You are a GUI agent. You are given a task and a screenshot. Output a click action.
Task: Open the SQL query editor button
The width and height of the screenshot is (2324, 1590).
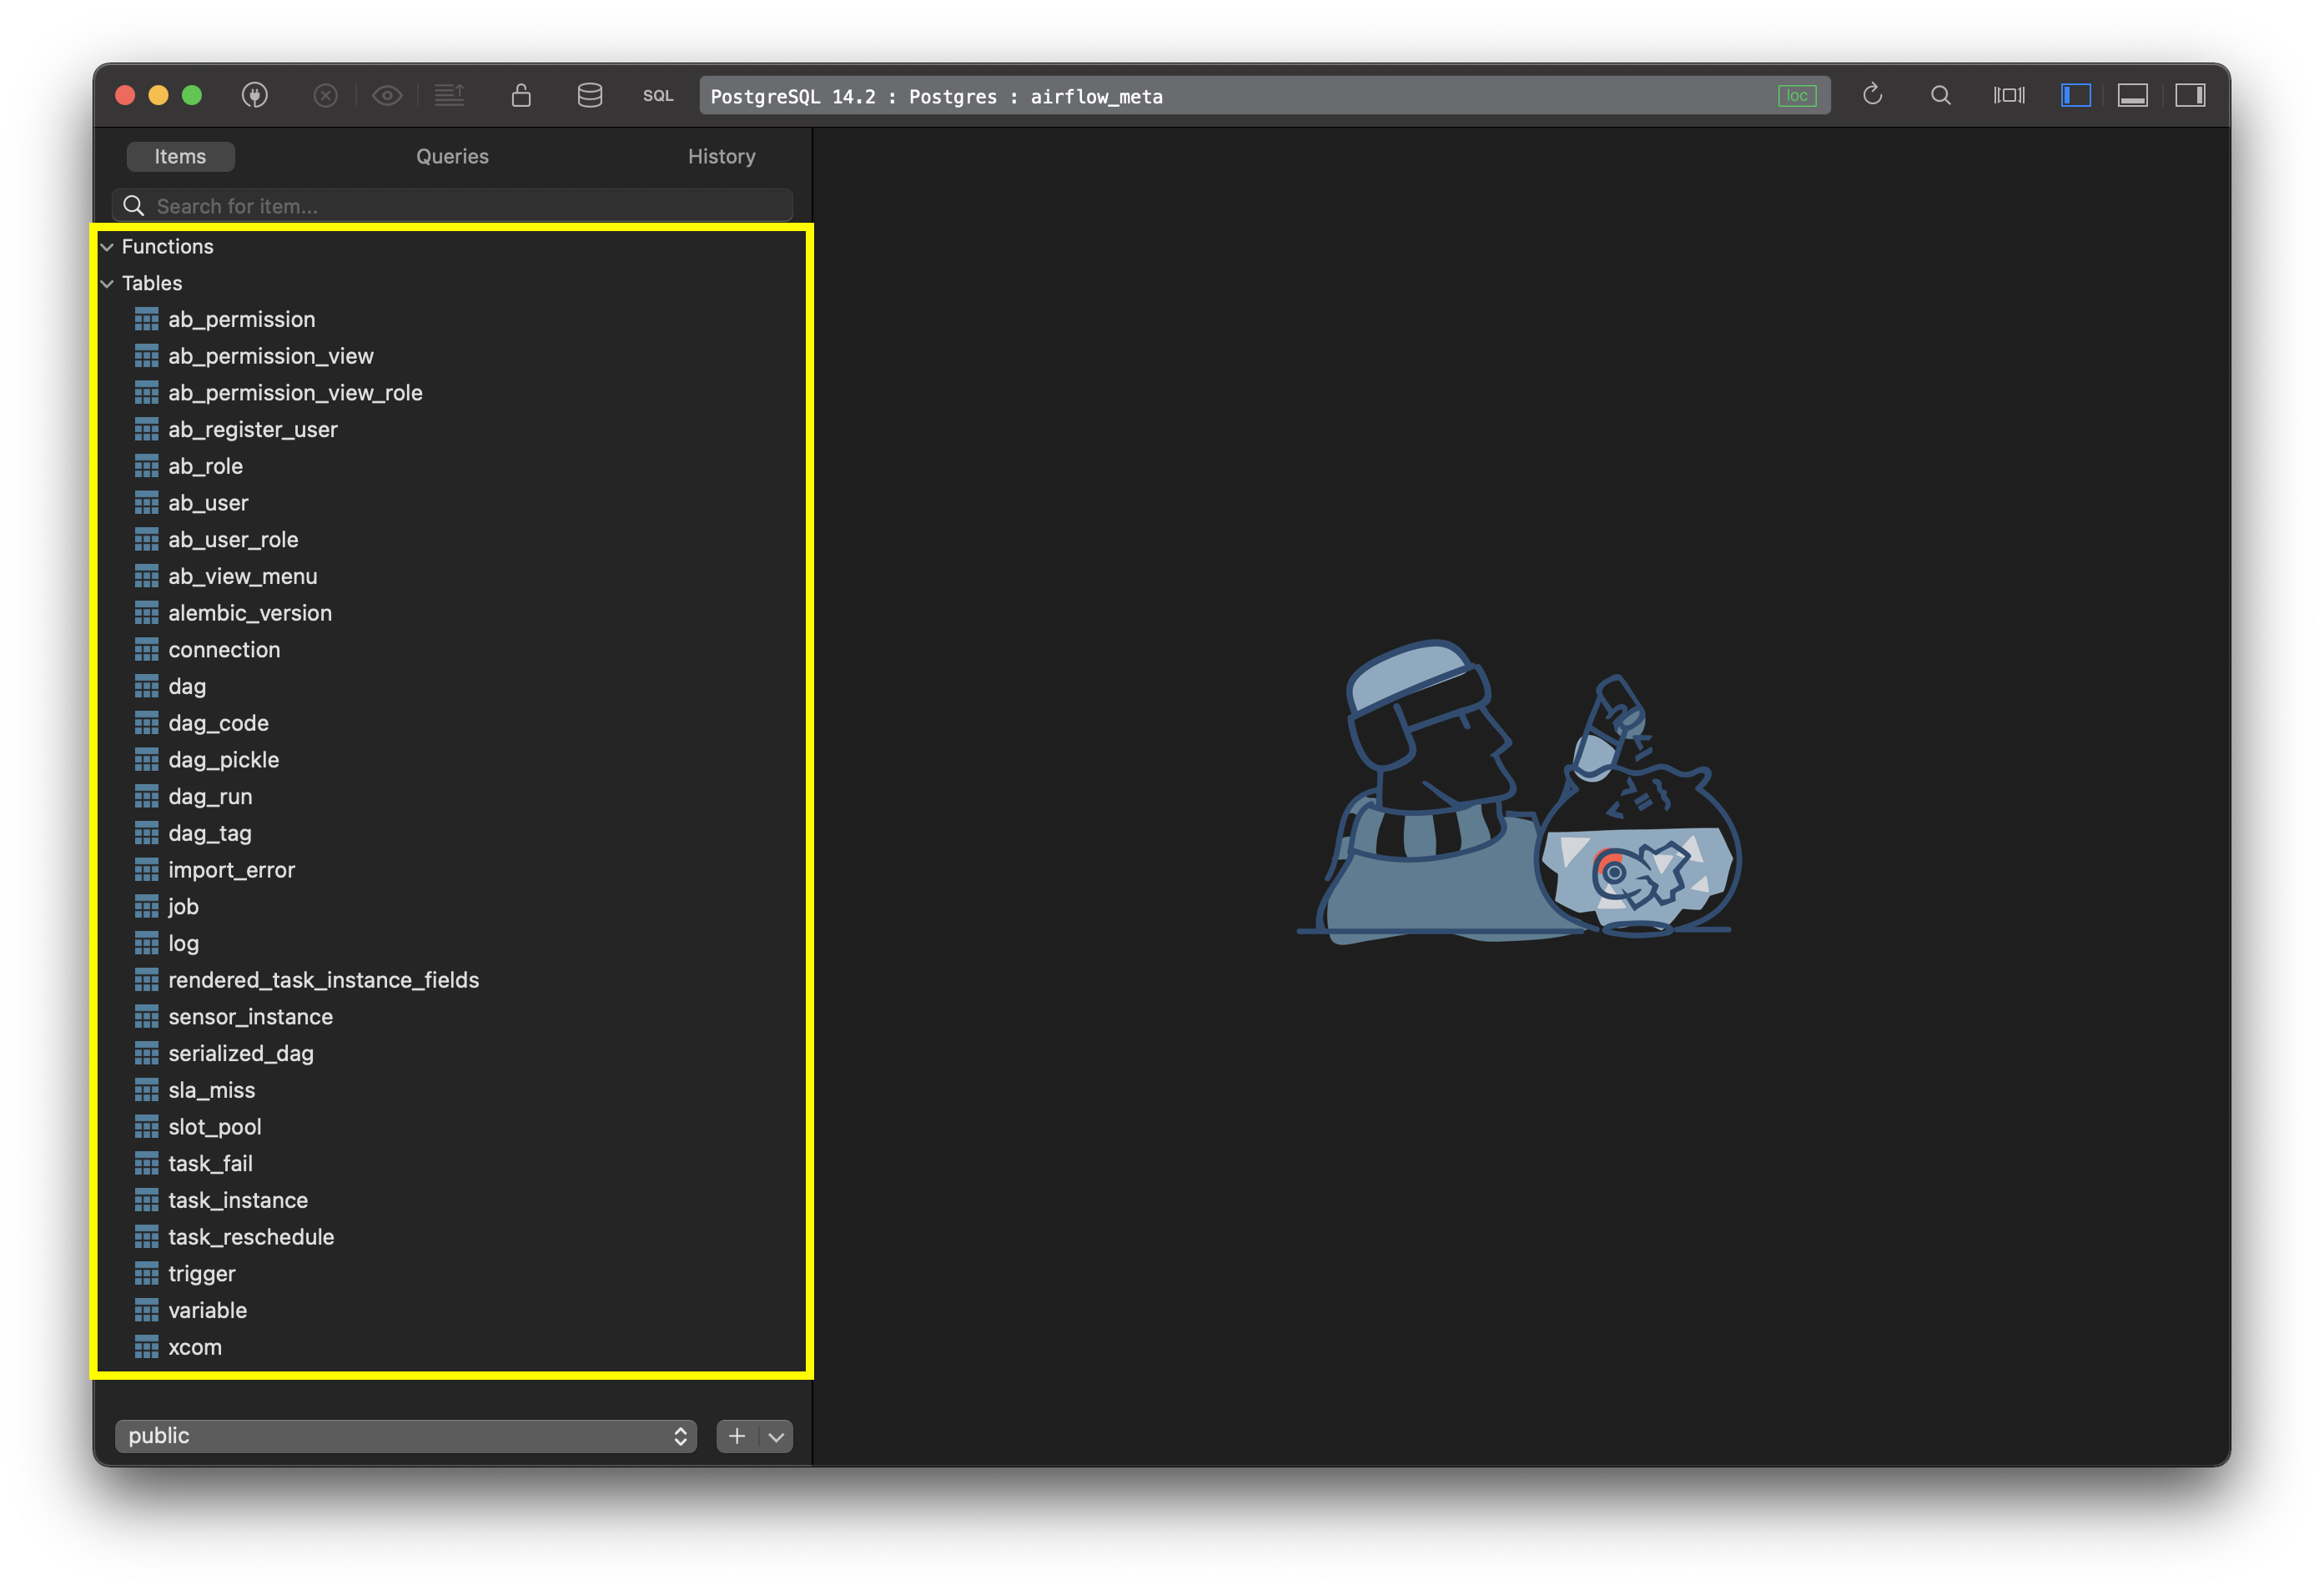pos(658,96)
